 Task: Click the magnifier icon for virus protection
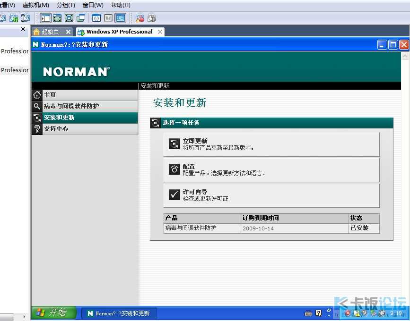click(37, 106)
